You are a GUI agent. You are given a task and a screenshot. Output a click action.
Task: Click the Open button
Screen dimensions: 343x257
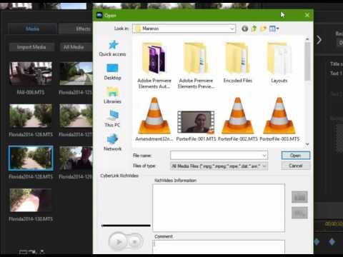[296, 156]
